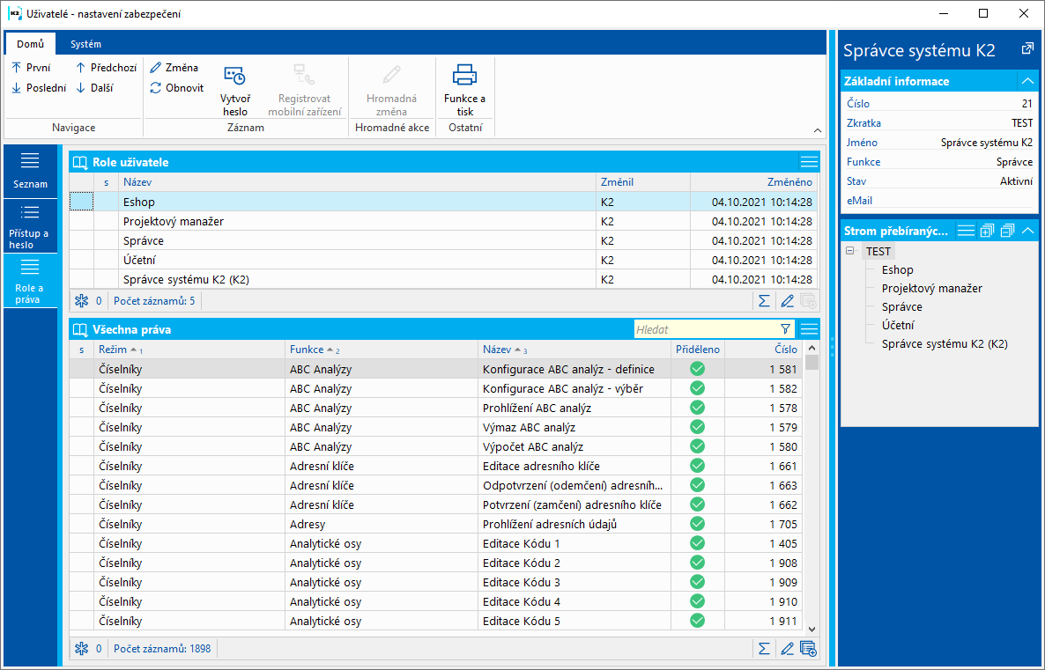Click the Obnovit refresh icon
This screenshot has width=1045, height=670.
point(156,88)
